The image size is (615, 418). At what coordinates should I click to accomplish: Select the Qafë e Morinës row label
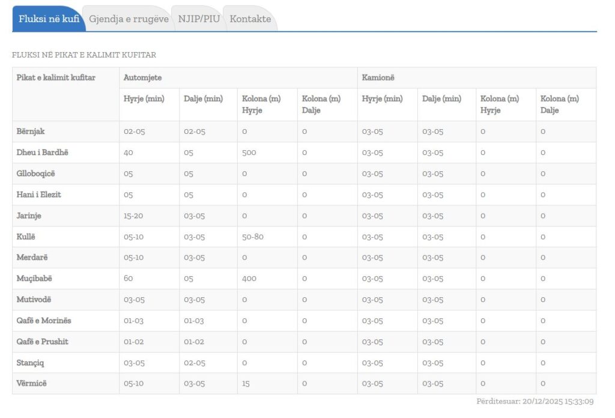(x=43, y=321)
